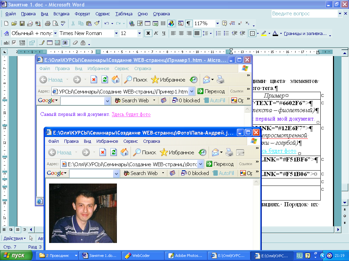The height and width of the screenshot is (261, 349).
Task: Click Переход button in Папа-Андрей window
Action: 220,164
